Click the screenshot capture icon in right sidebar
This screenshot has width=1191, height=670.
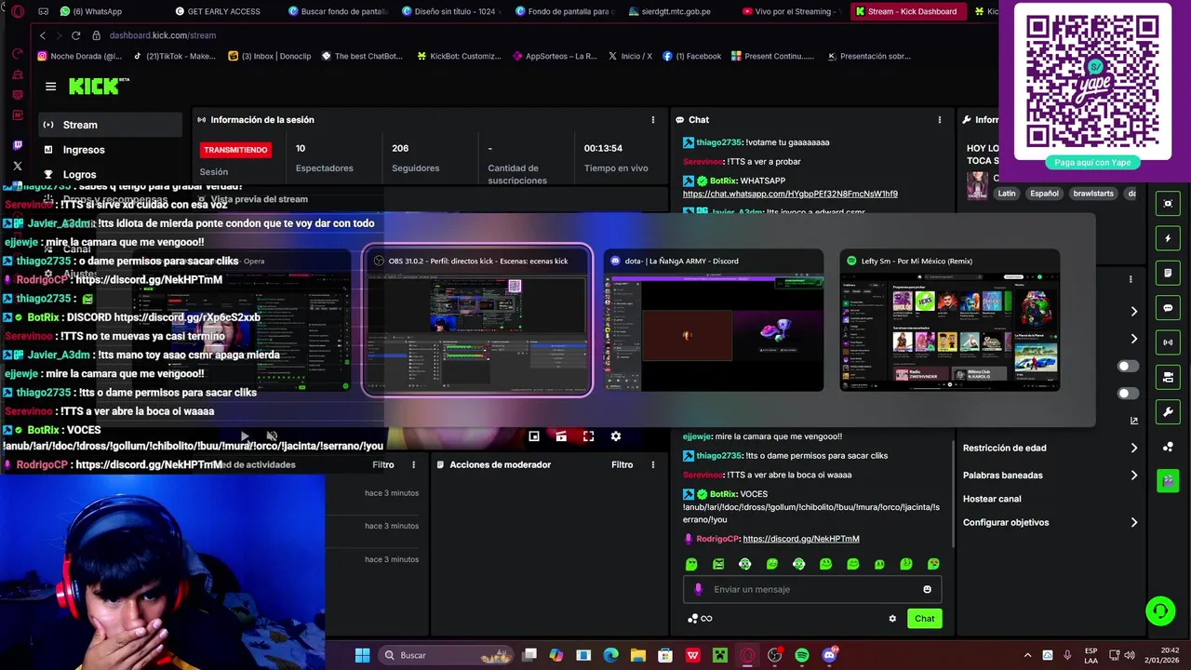tap(1168, 204)
